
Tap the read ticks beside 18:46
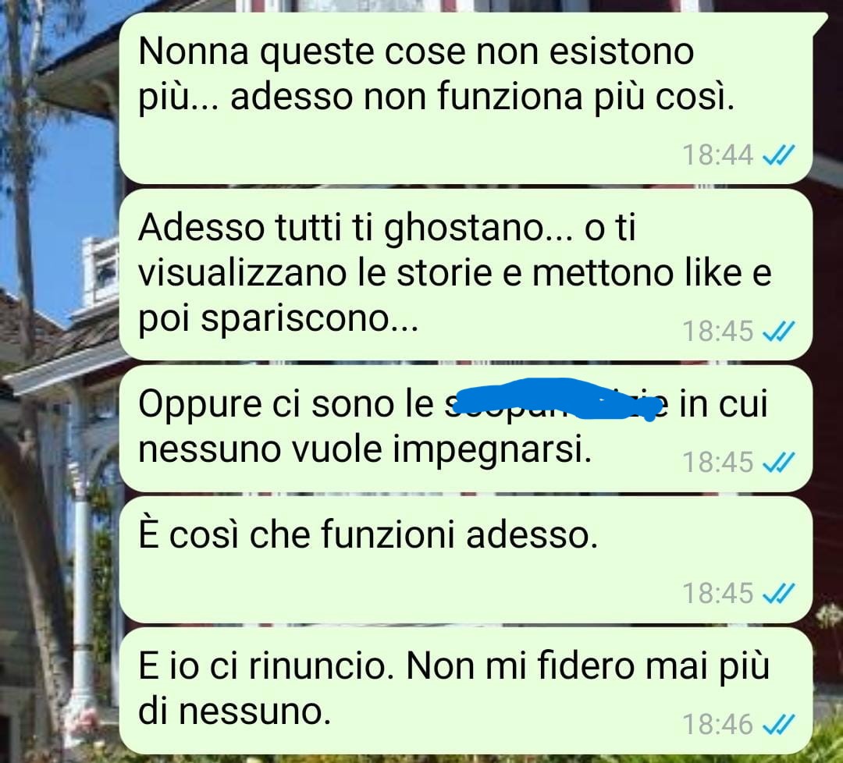tap(778, 724)
